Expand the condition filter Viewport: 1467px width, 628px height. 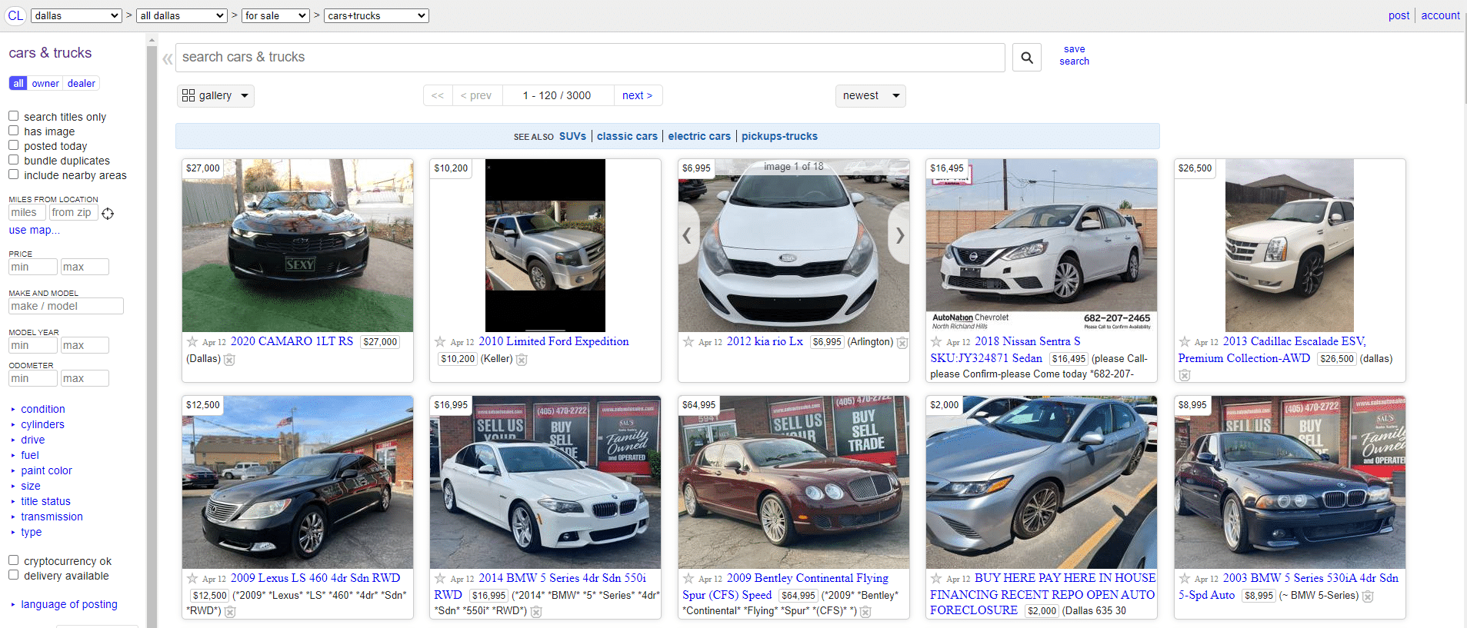(x=42, y=409)
